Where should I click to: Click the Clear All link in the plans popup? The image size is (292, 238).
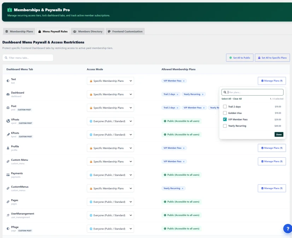tap(237, 99)
